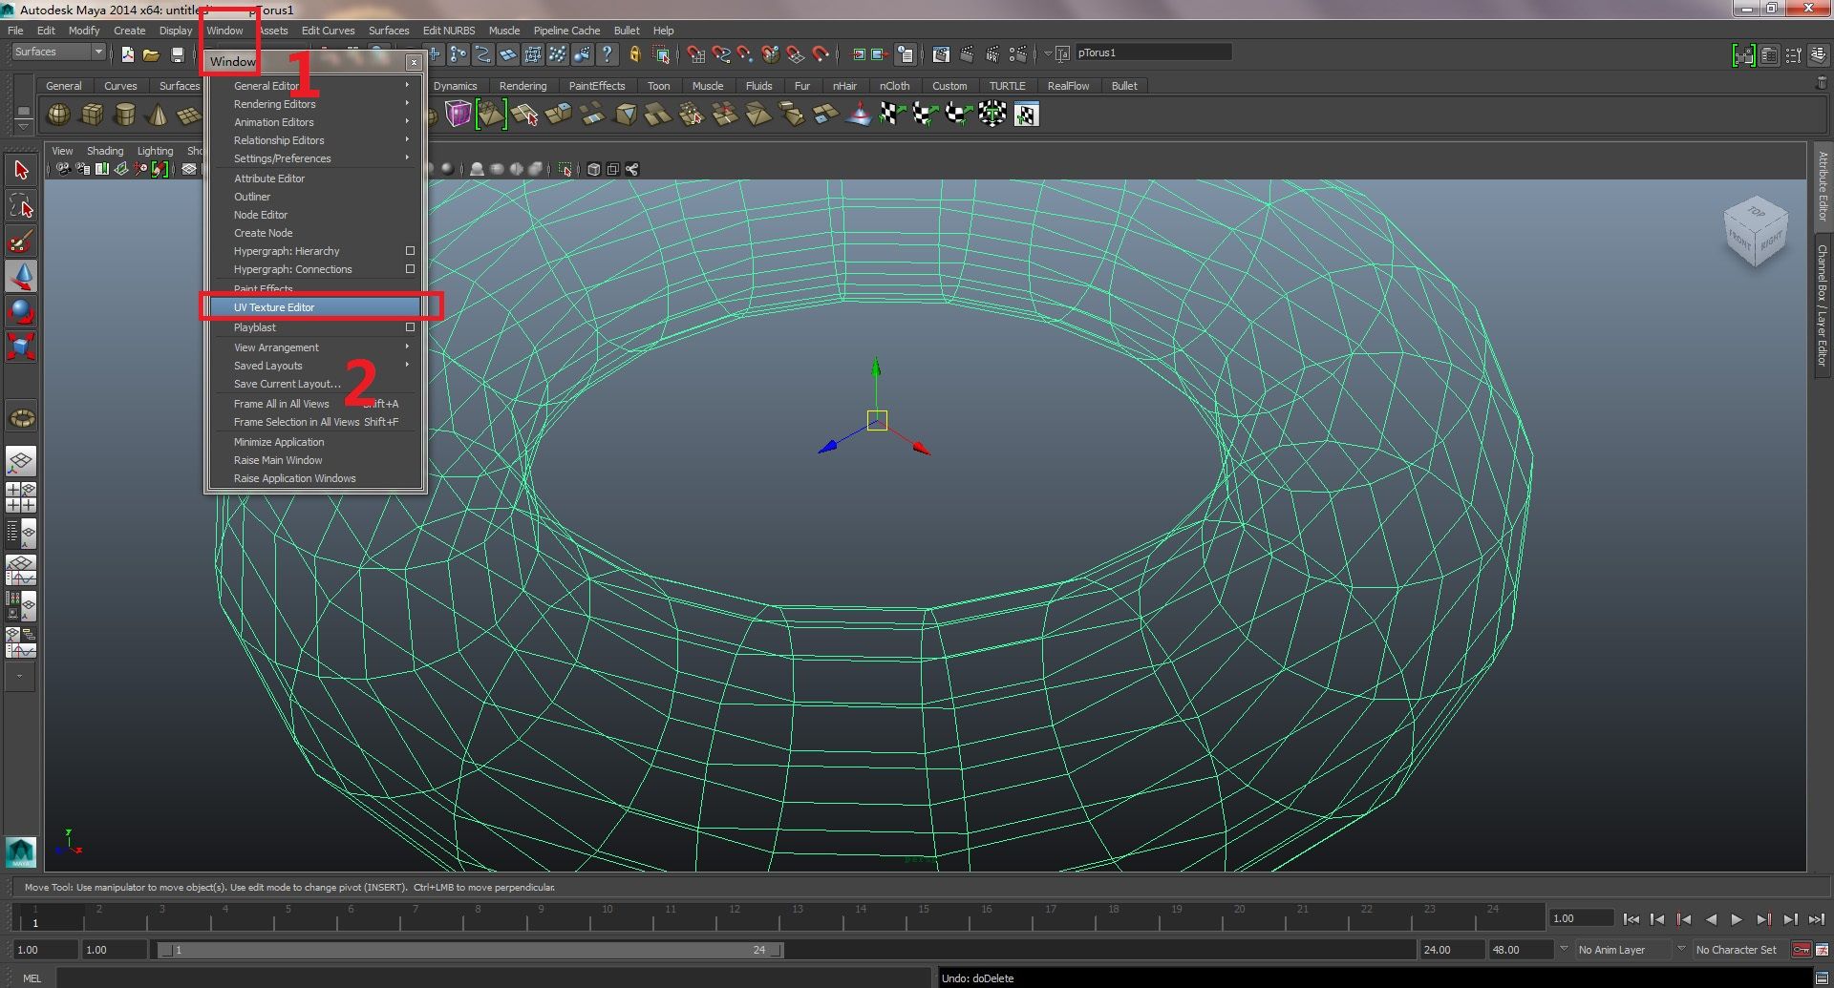Click the purple cube shelf icon
The height and width of the screenshot is (988, 1834).
[x=458, y=115]
